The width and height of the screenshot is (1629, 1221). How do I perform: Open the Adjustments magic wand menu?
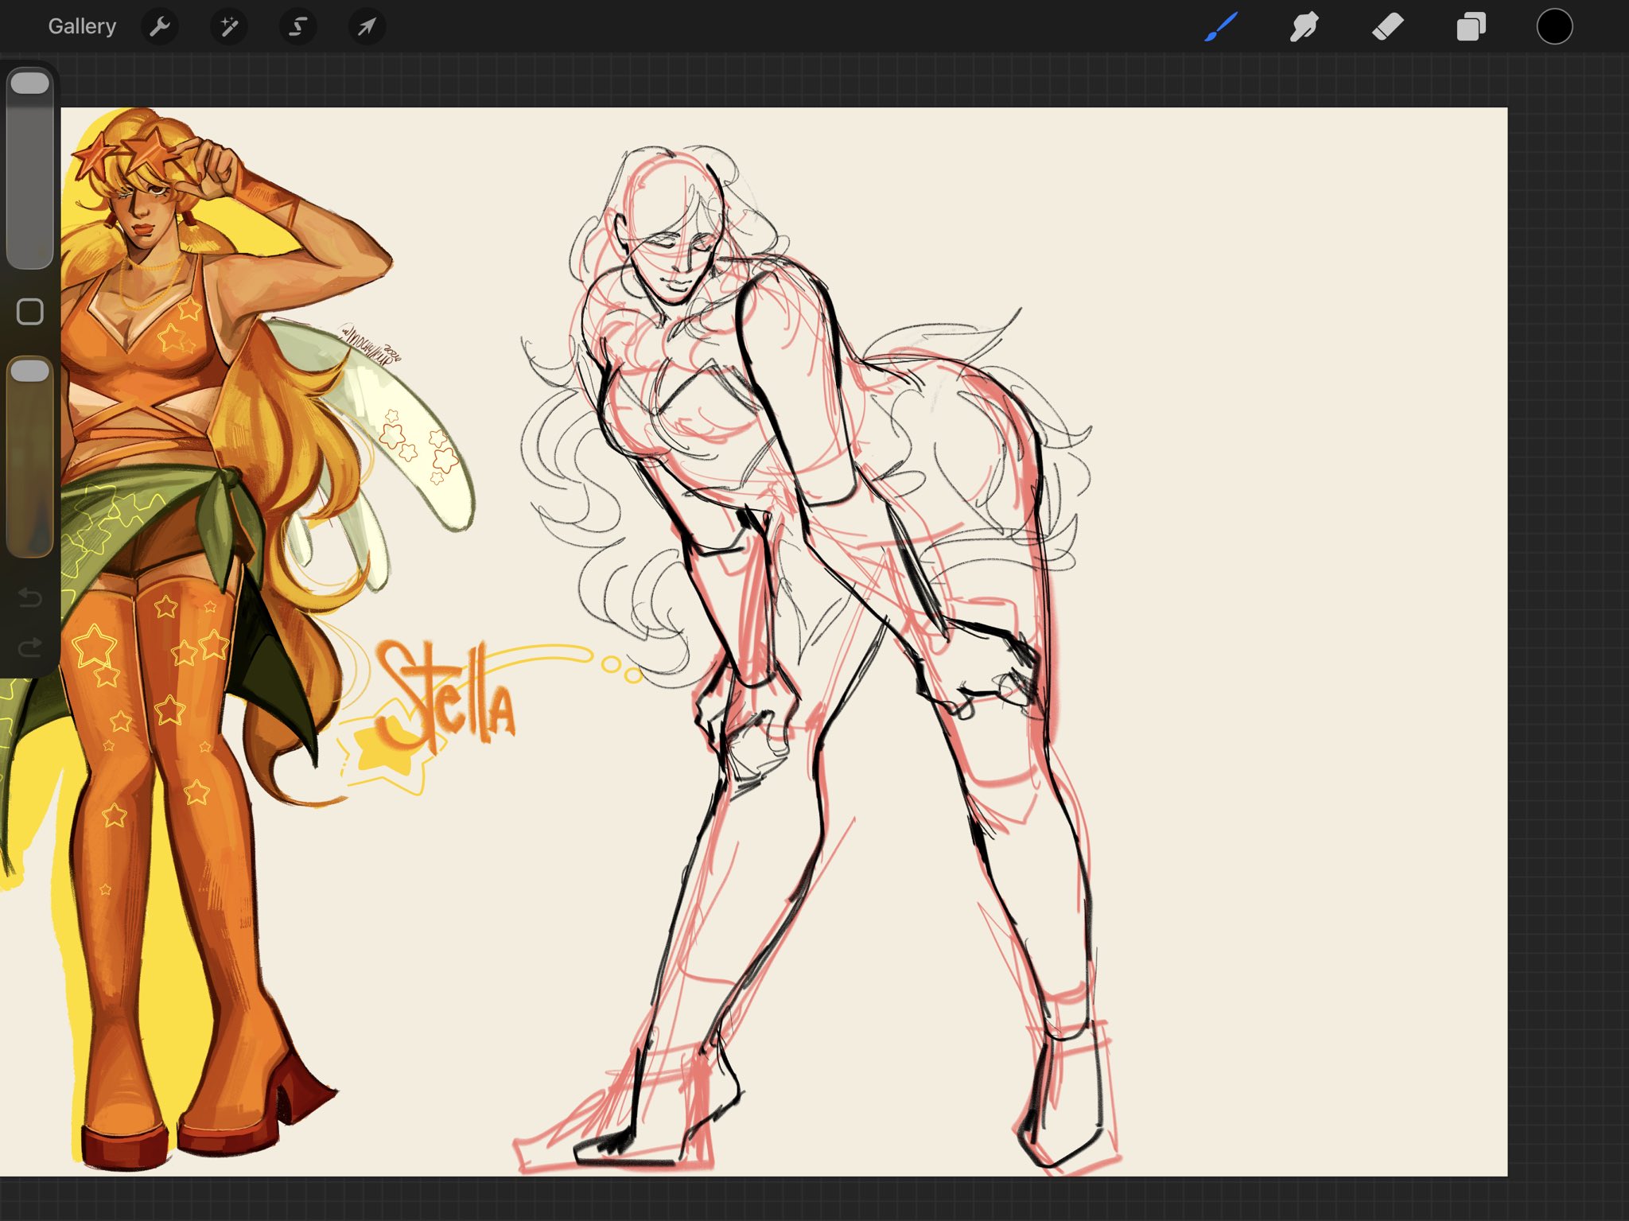(x=229, y=26)
